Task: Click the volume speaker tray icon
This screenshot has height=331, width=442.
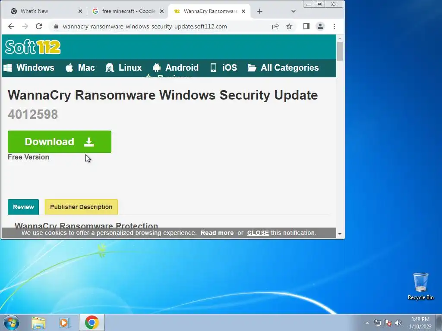Action: [x=398, y=323]
